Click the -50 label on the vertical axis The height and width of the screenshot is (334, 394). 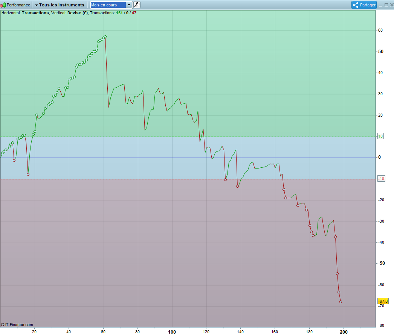[382, 263]
